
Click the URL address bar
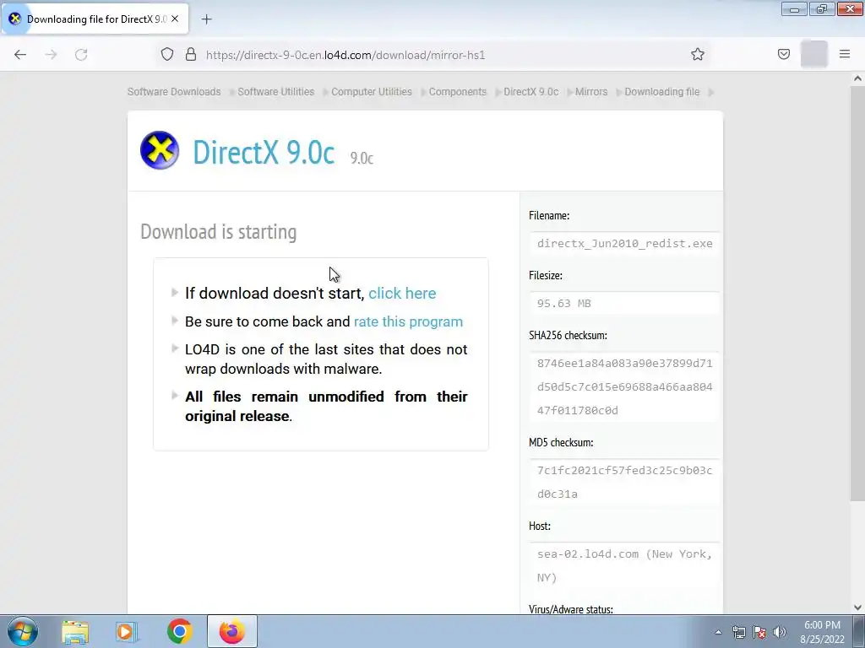click(436, 55)
